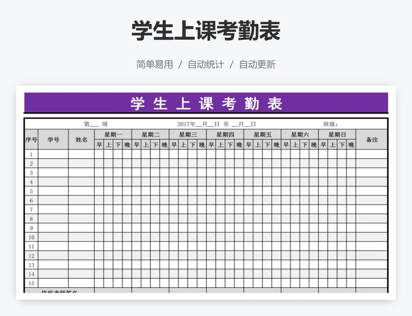The image size is (412, 316).
Task: Click the 星期五 header cell
Action: (x=263, y=135)
